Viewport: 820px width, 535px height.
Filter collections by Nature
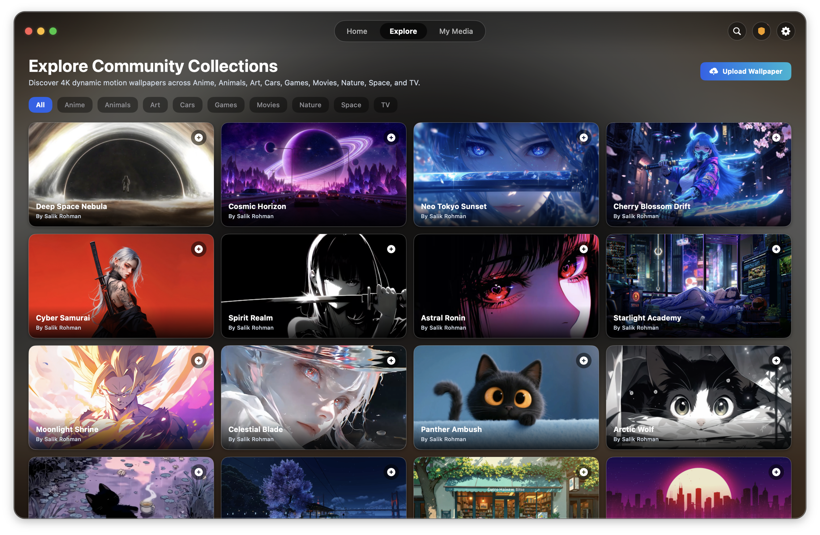[x=310, y=105]
